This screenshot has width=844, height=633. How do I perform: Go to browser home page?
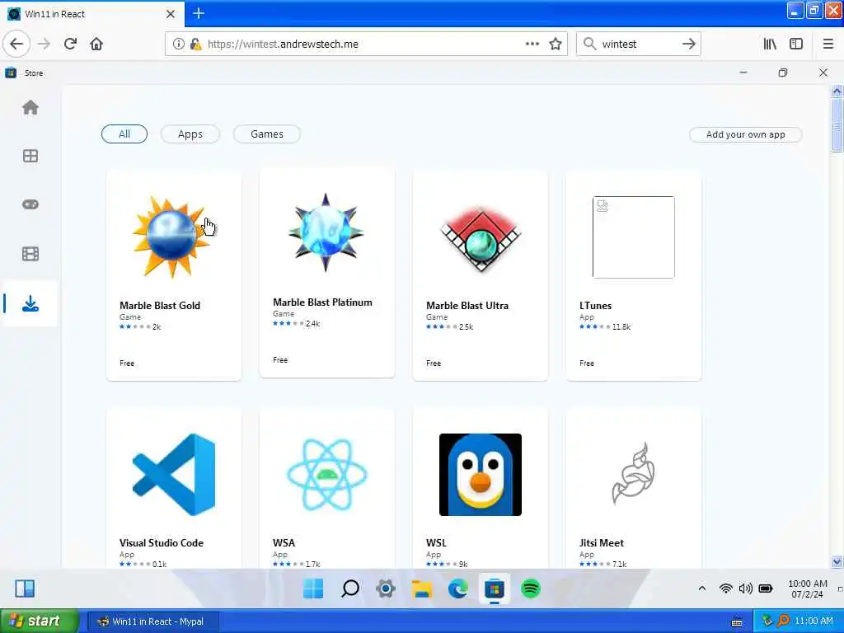click(x=96, y=45)
